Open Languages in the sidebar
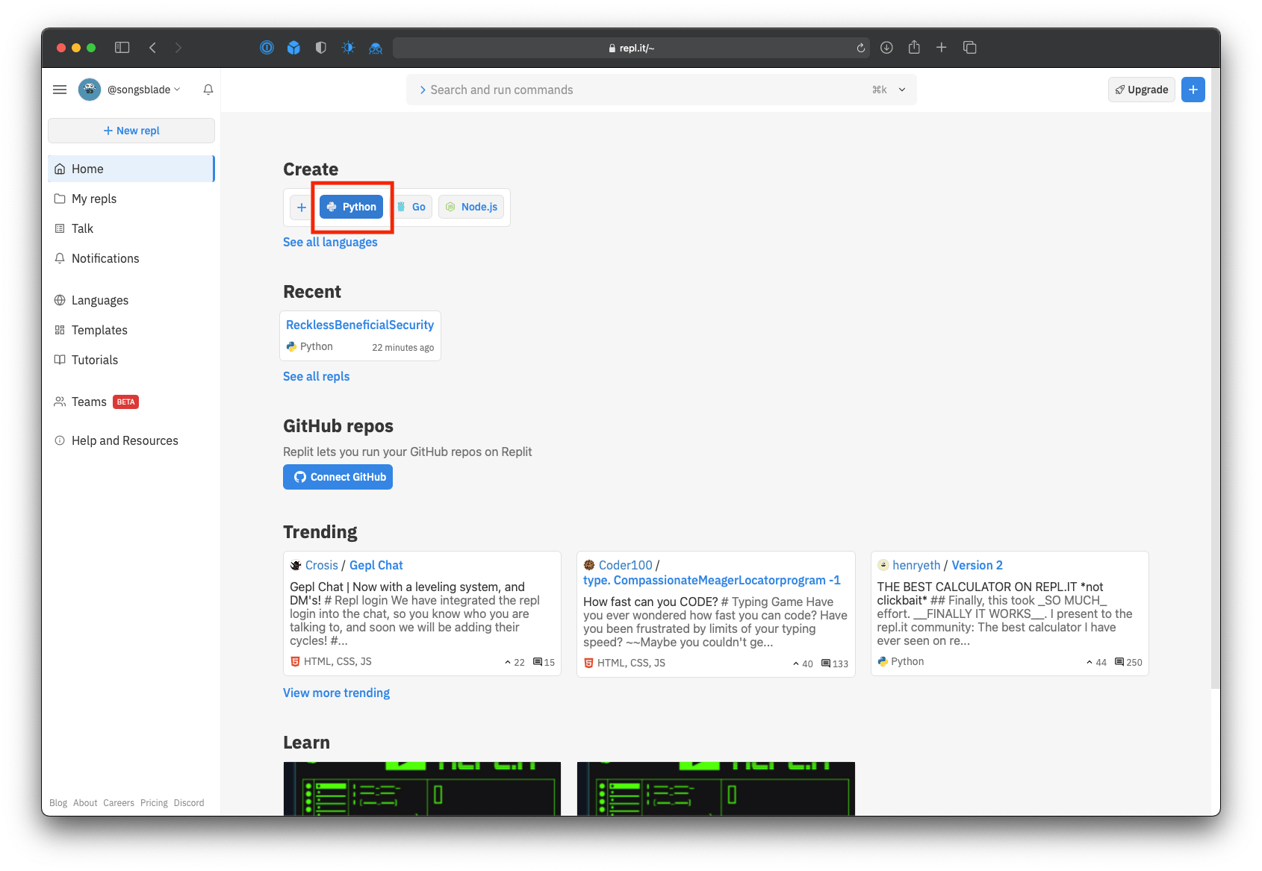The height and width of the screenshot is (871, 1262). click(131, 300)
